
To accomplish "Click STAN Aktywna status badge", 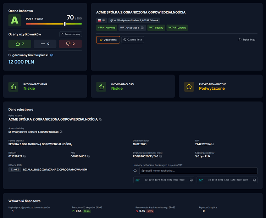I will click(x=106, y=28).
